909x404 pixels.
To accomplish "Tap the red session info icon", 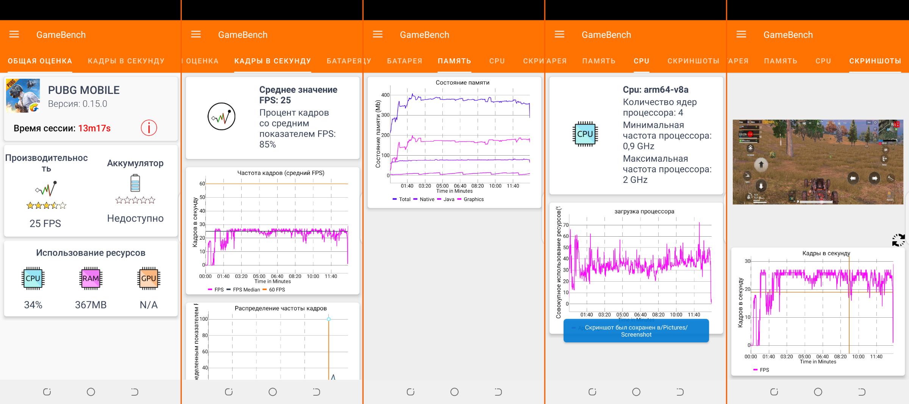I will point(149,128).
